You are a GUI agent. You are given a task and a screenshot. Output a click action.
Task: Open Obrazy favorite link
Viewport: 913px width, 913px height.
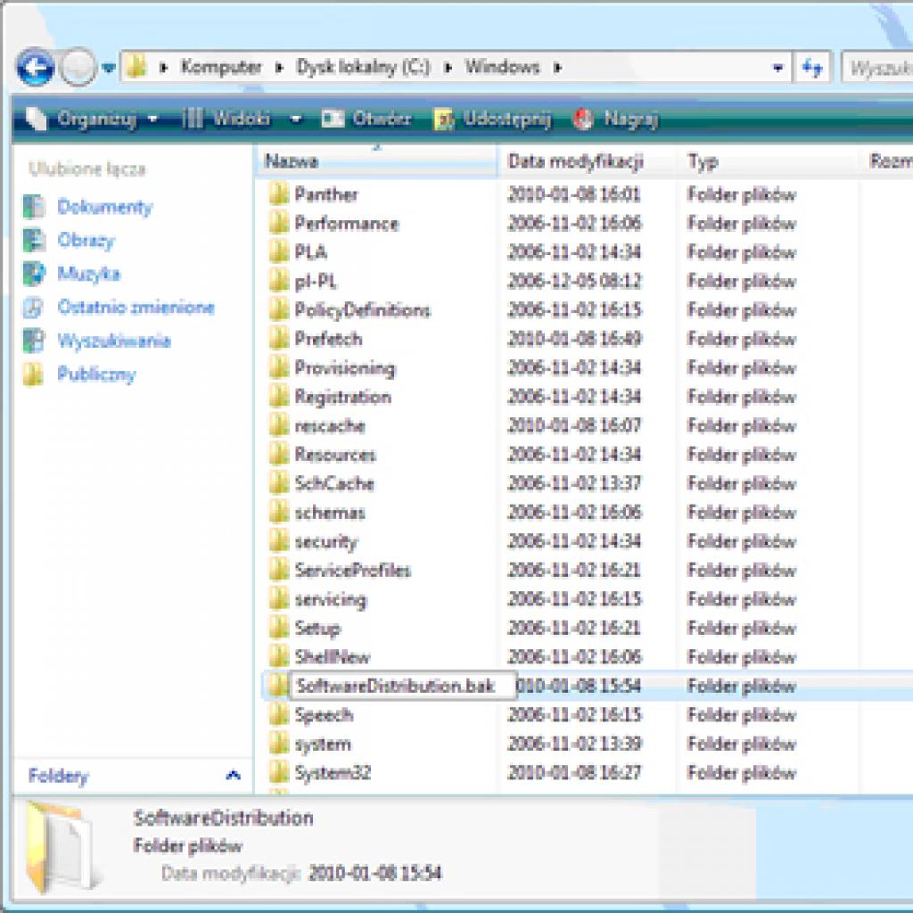coord(86,240)
